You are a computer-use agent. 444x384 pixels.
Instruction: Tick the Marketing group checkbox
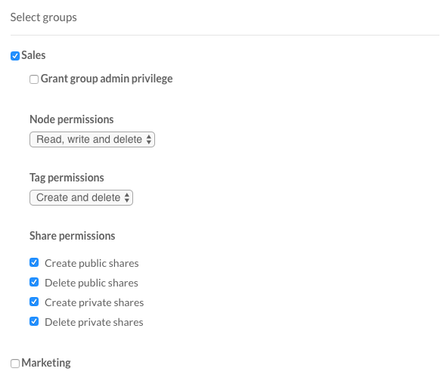[15, 364]
